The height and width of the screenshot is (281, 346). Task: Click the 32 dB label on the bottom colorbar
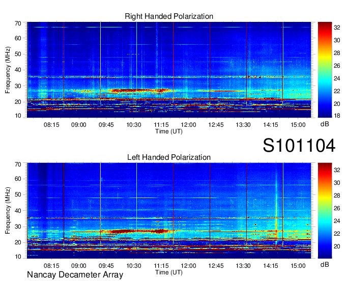(x=337, y=170)
